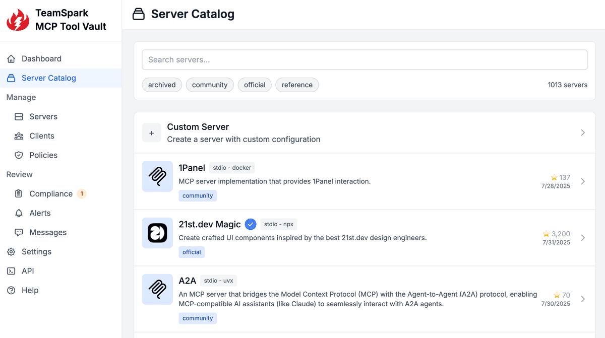Open the Server Catalog archive icon
Screen dimensions: 605x338
point(11,78)
